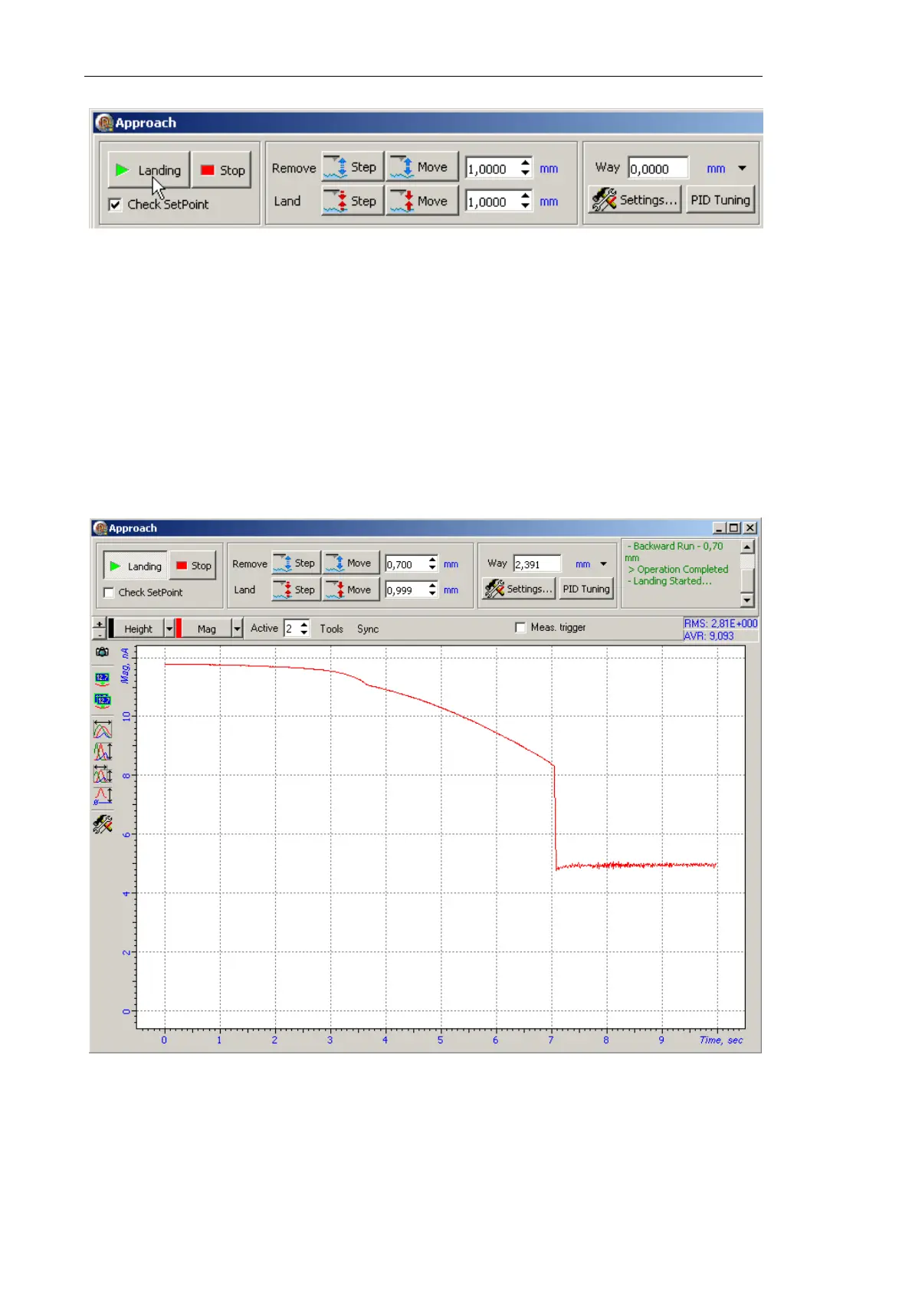
Task: Click log panel scrollbar down arrow
Action: pos(747,600)
